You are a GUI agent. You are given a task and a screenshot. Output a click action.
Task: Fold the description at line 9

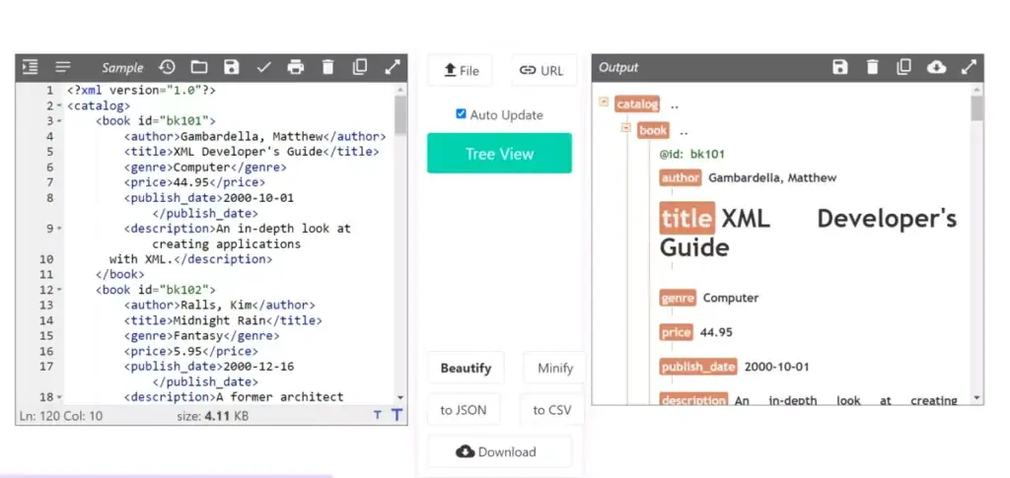pos(59,229)
